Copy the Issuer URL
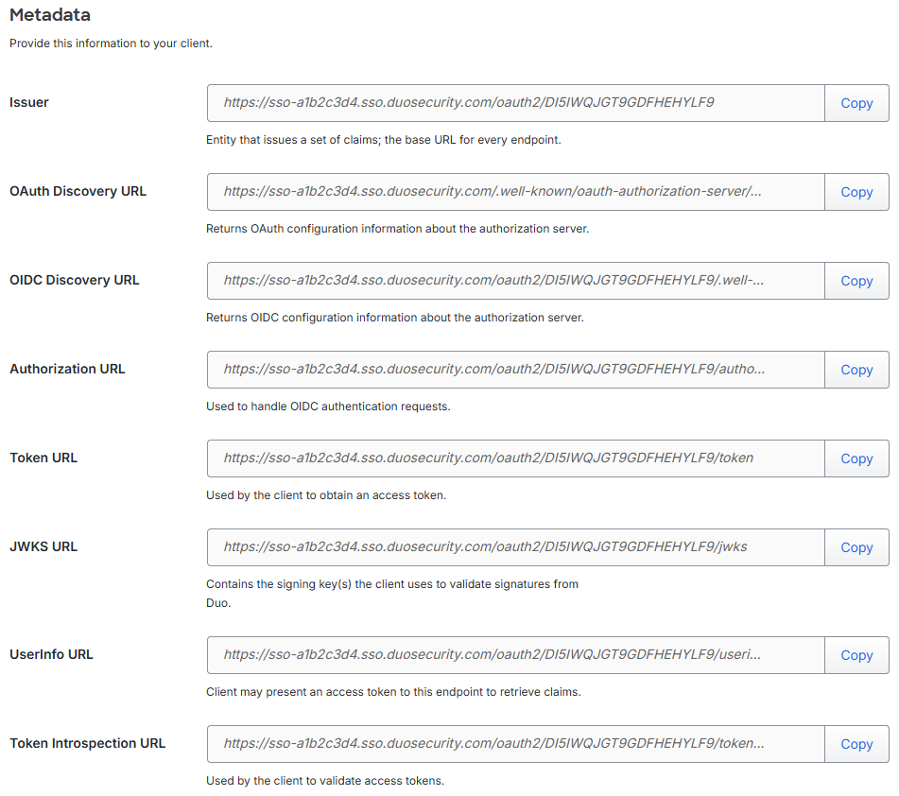The height and width of the screenshot is (796, 899). pyautogui.click(x=856, y=102)
